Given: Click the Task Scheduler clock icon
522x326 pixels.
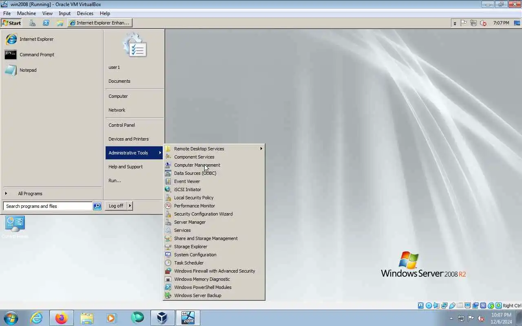Looking at the screenshot, I should [x=168, y=263].
